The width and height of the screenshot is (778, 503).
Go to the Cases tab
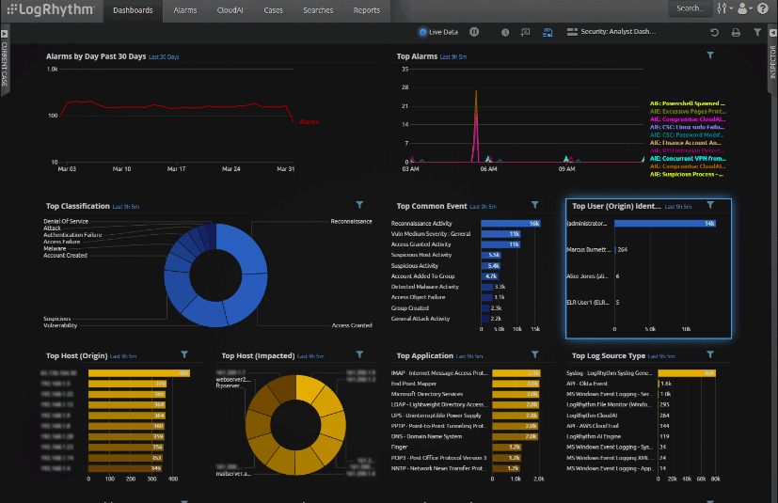(274, 10)
